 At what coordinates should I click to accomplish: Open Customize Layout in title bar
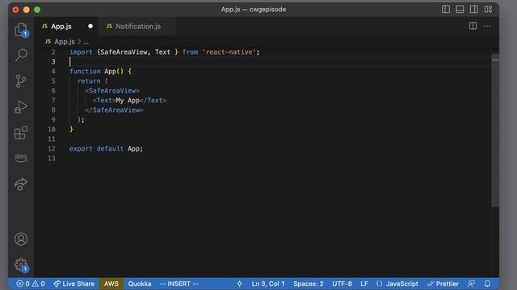[488, 9]
